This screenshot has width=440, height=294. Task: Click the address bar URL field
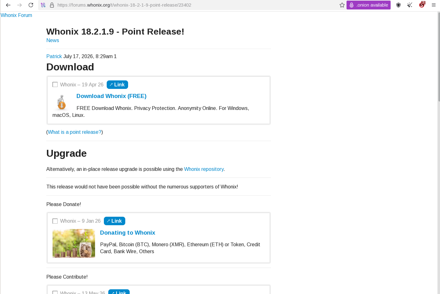pyautogui.click(x=195, y=5)
